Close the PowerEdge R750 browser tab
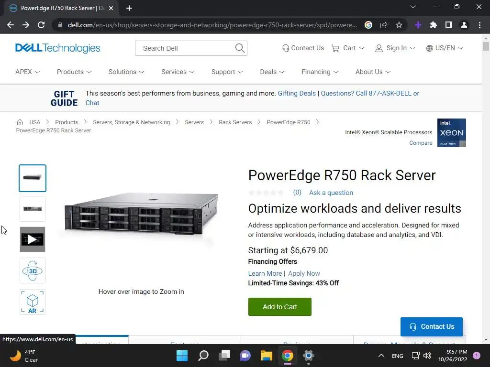 point(111,9)
